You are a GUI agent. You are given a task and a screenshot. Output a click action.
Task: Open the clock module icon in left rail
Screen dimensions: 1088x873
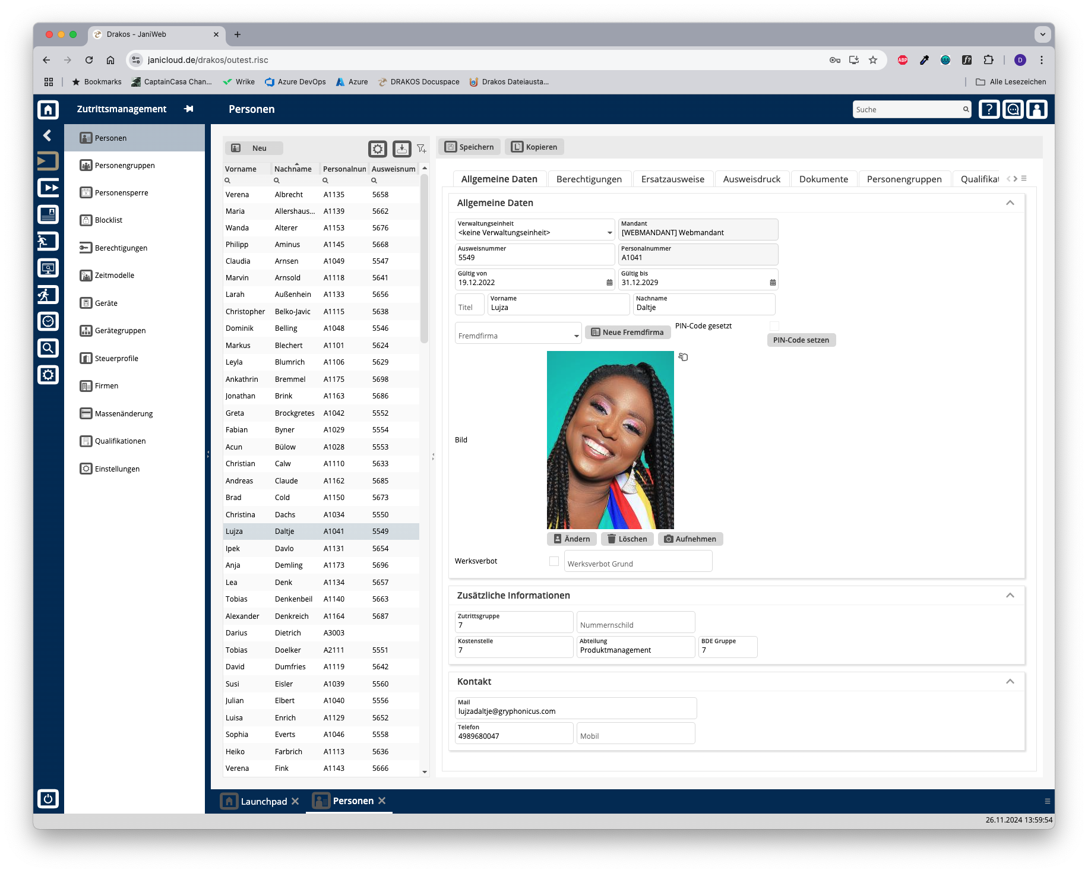tap(48, 321)
